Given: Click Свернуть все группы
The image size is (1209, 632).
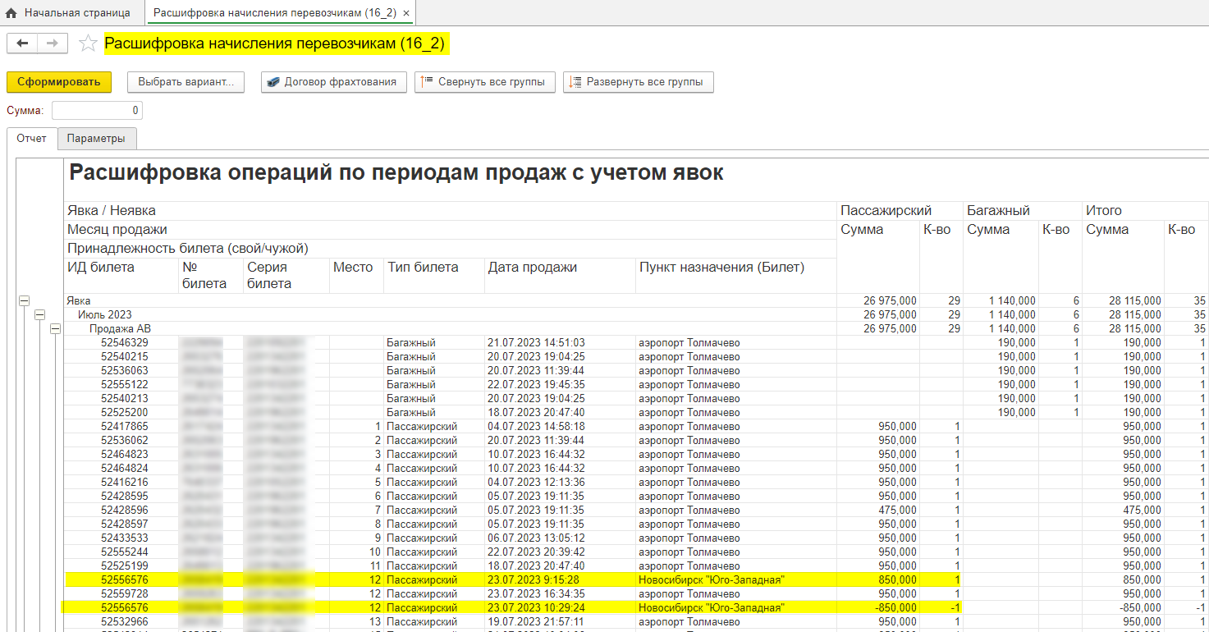Looking at the screenshot, I should (484, 82).
